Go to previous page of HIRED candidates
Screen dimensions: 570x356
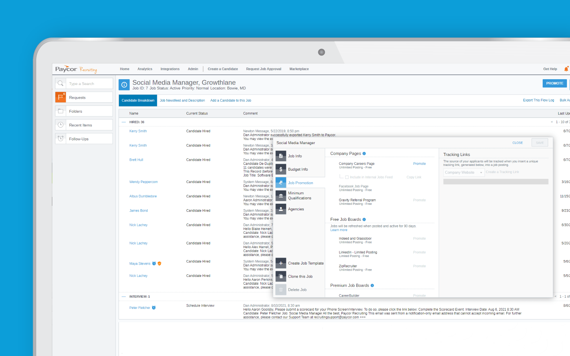tap(552, 122)
